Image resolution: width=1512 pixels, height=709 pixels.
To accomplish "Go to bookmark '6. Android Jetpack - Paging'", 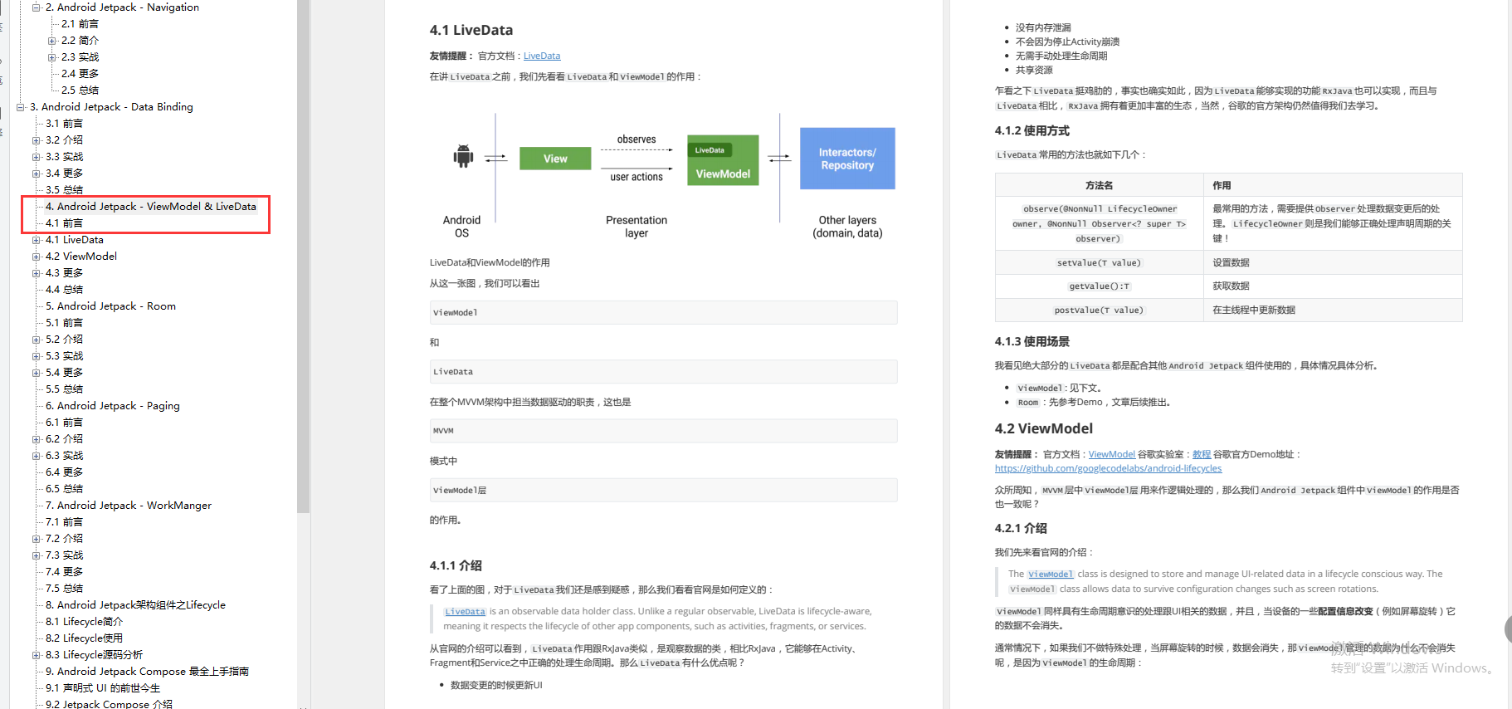I will [112, 406].
